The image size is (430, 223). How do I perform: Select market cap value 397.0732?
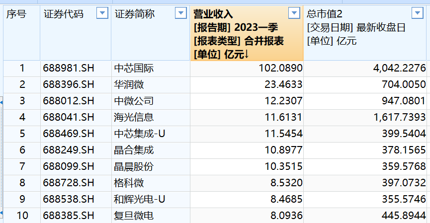pyautogui.click(x=404, y=183)
